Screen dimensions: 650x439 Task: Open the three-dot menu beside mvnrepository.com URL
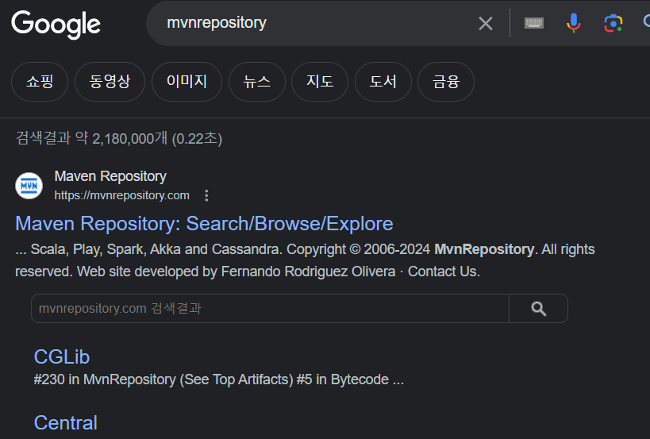click(x=206, y=195)
